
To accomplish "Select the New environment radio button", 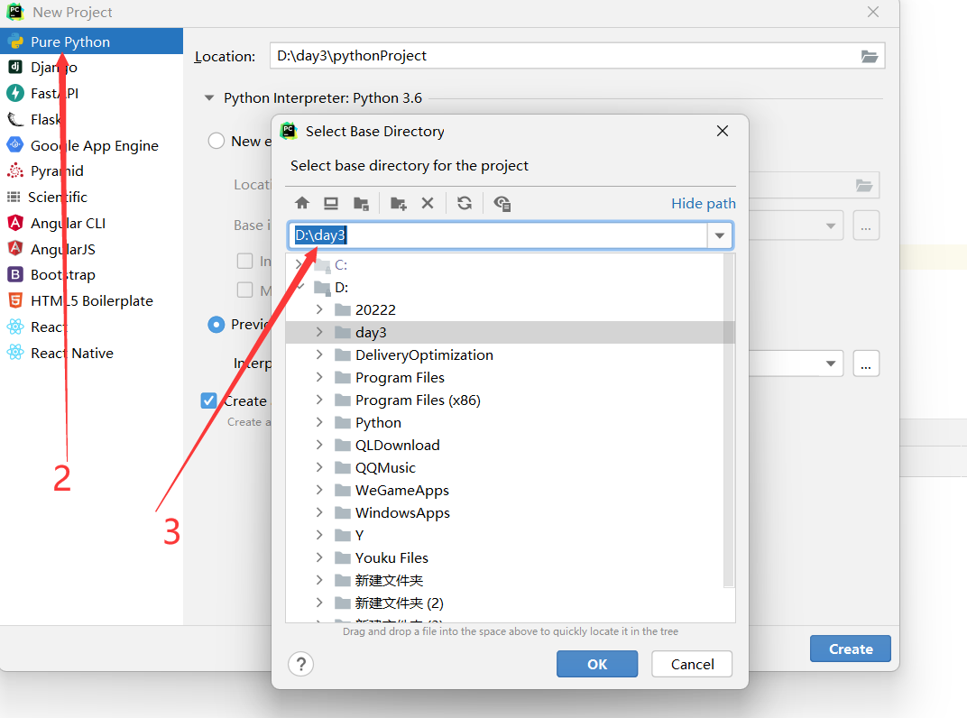I will click(x=216, y=142).
